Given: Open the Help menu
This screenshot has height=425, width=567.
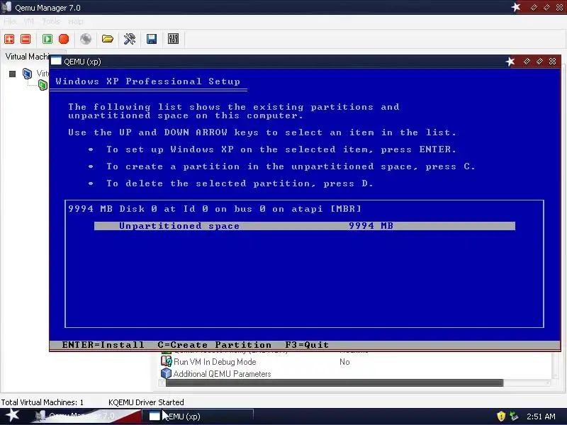Looking at the screenshot, I should [x=76, y=22].
